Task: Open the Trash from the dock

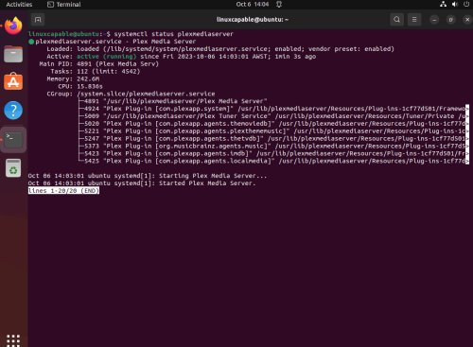Action: pos(13,167)
